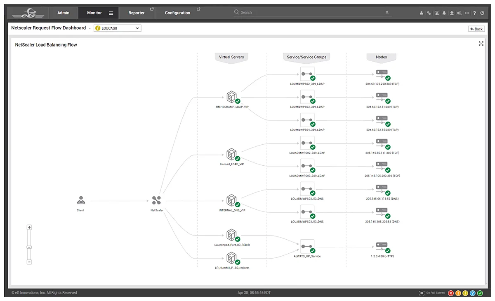The image size is (495, 301).
Task: Click the "NetScaler Load Balancing Flow" panel title
Action: (46, 45)
